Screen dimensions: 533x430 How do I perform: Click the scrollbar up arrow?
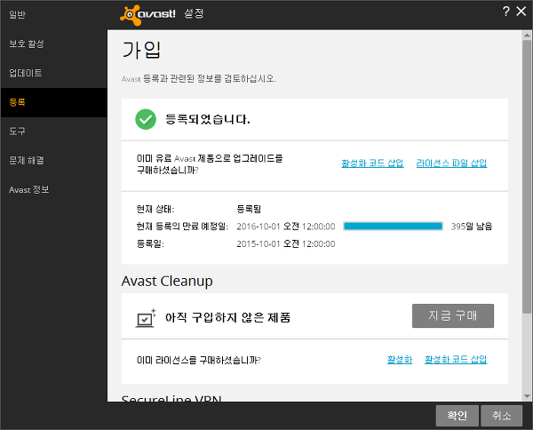(x=527, y=35)
